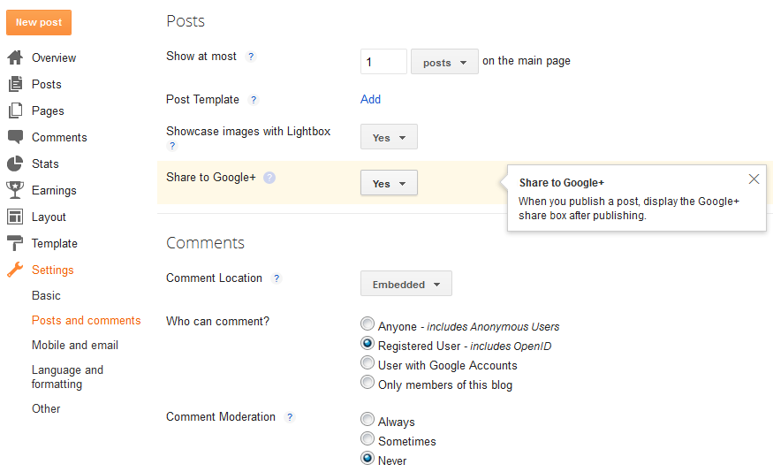This screenshot has width=773, height=472.
Task: Go to Mobile and email settings
Action: (75, 346)
